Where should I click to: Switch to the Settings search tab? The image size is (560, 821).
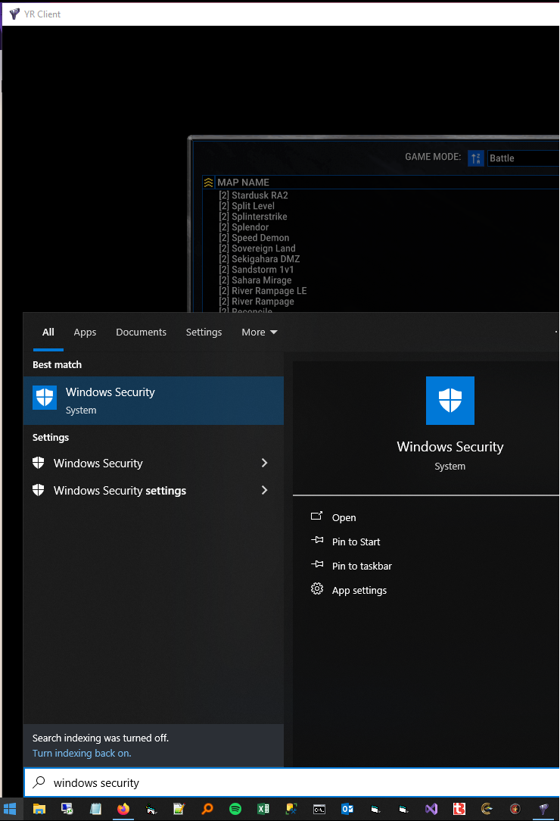coord(204,332)
